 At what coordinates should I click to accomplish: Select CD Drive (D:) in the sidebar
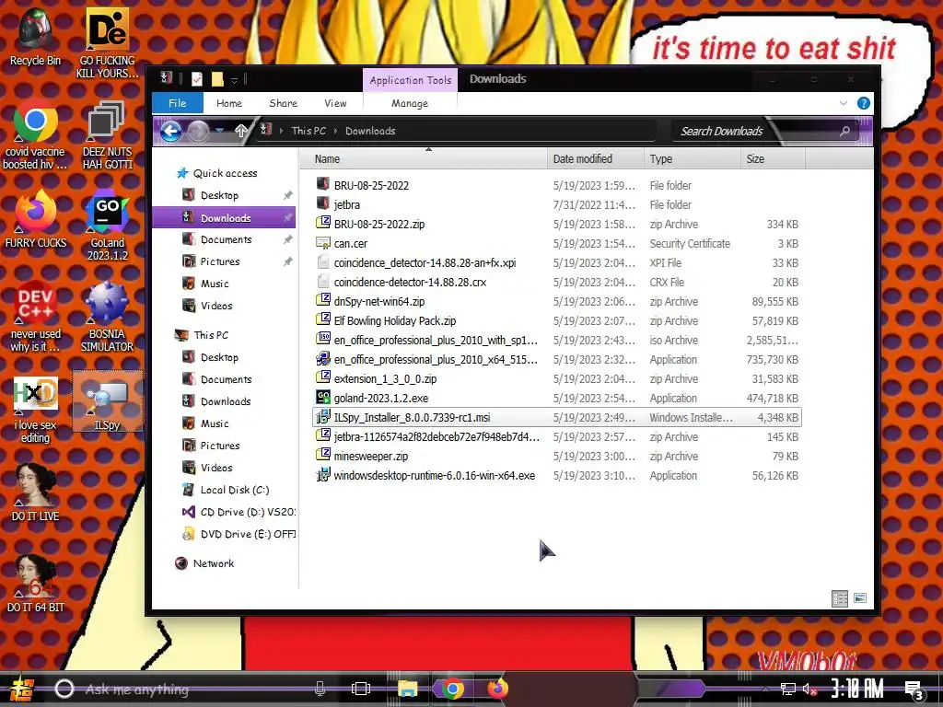239,512
